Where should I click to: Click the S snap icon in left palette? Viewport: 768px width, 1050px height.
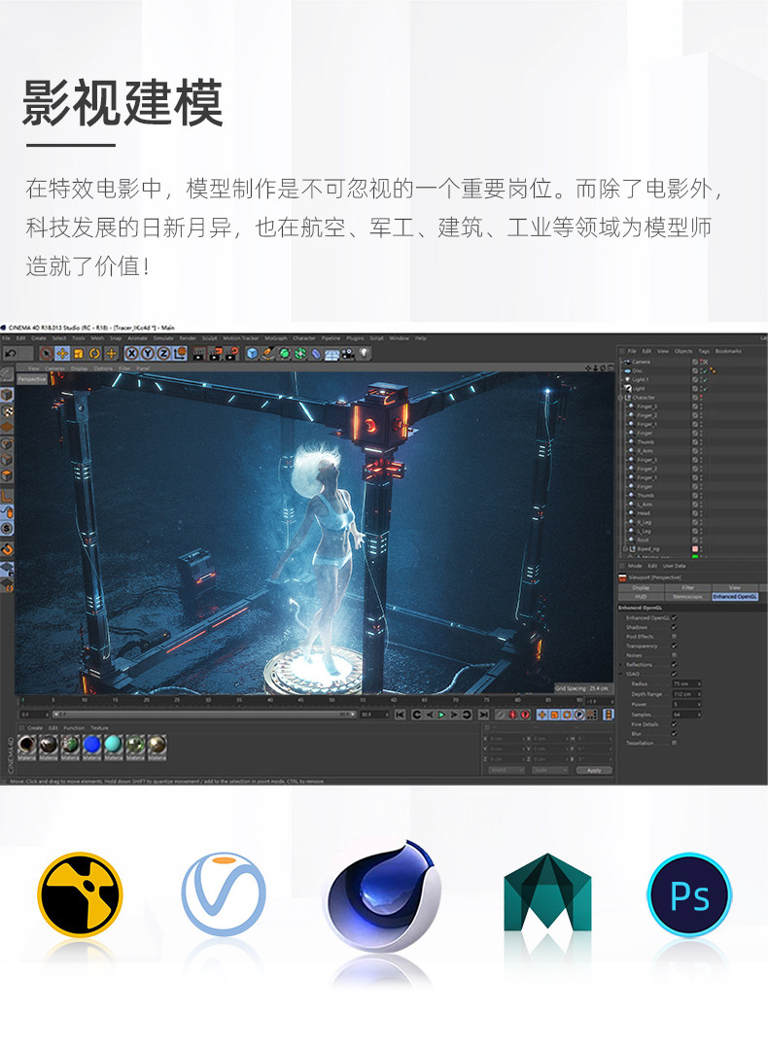7,528
